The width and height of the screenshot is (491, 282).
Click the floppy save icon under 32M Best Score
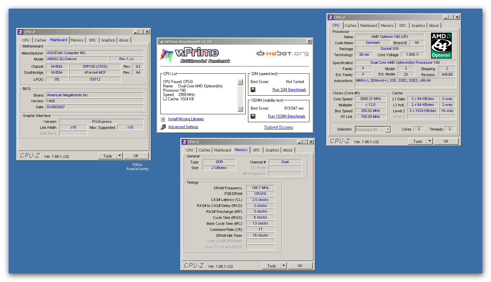[253, 90]
